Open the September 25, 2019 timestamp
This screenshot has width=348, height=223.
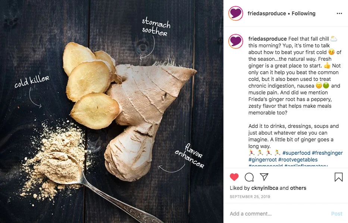tap(250, 197)
